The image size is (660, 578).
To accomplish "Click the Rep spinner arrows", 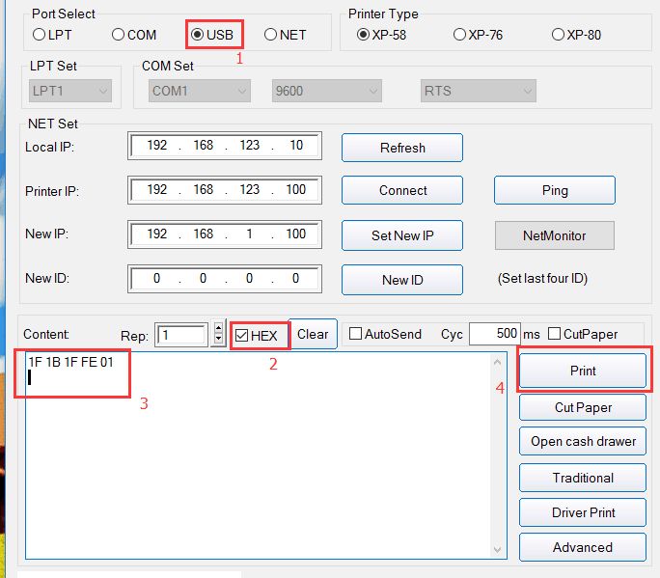I will (219, 335).
